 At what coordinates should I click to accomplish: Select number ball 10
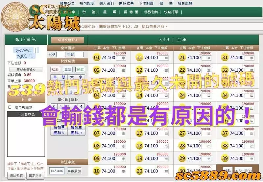[97, 171]
